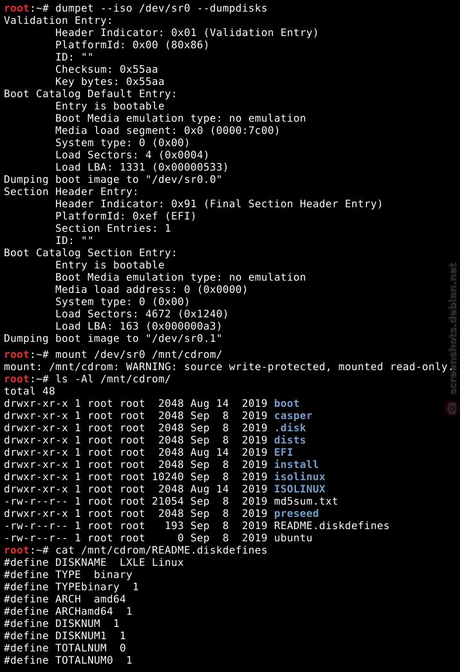Select the casper directory entry
This screenshot has width=460, height=672.
[x=293, y=416]
